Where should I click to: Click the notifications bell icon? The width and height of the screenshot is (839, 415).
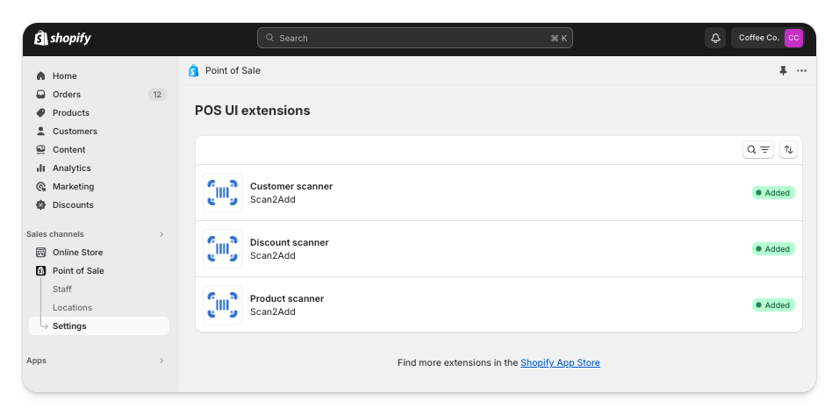tap(715, 38)
